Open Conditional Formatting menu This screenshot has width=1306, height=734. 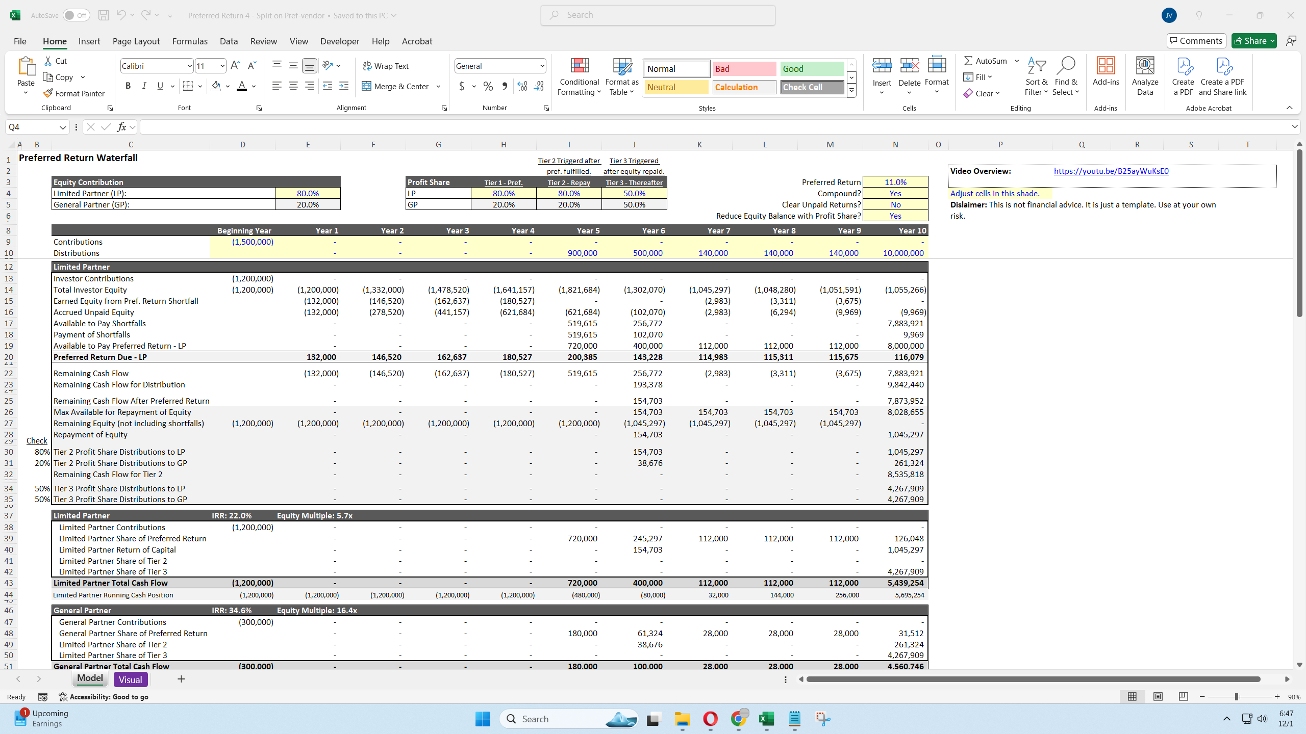click(x=579, y=76)
